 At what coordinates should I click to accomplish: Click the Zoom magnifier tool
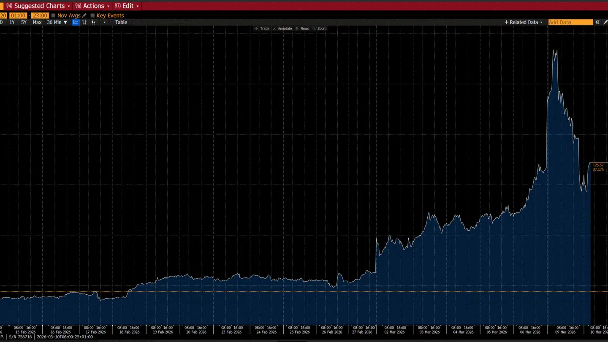point(319,29)
